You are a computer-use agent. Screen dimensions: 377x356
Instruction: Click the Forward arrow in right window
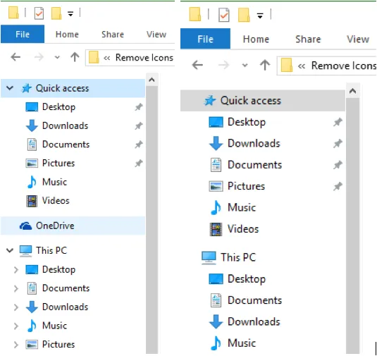tap(223, 65)
